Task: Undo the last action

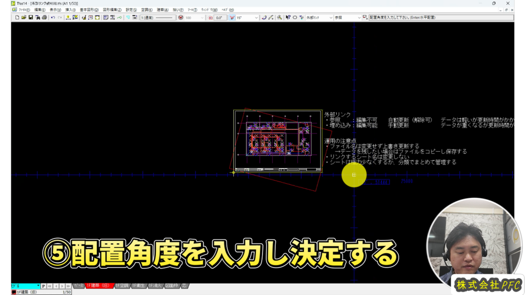Action: (x=53, y=17)
